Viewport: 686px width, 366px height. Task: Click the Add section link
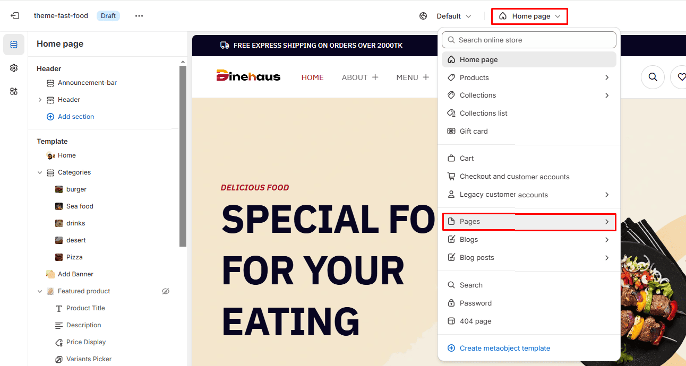(x=76, y=117)
